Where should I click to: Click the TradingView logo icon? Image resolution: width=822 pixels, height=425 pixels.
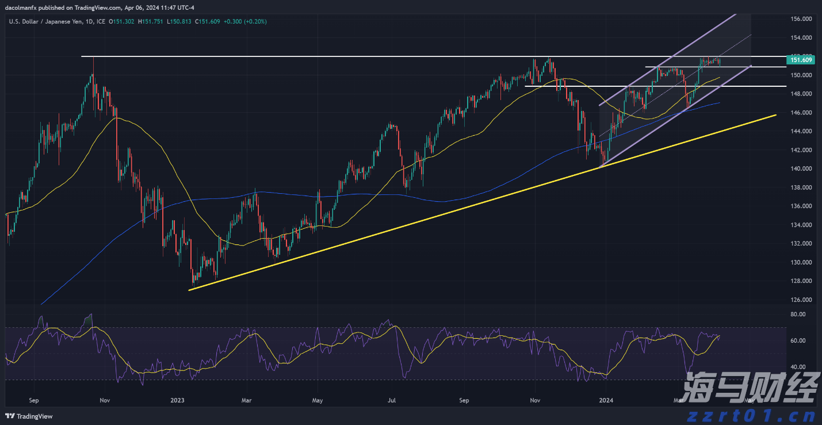(10, 416)
